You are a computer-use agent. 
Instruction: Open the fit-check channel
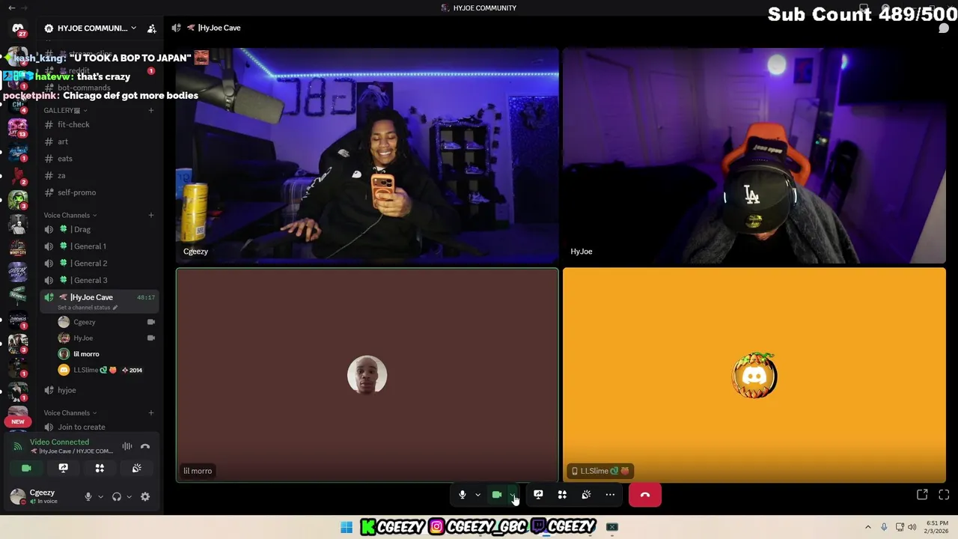pyautogui.click(x=99, y=124)
